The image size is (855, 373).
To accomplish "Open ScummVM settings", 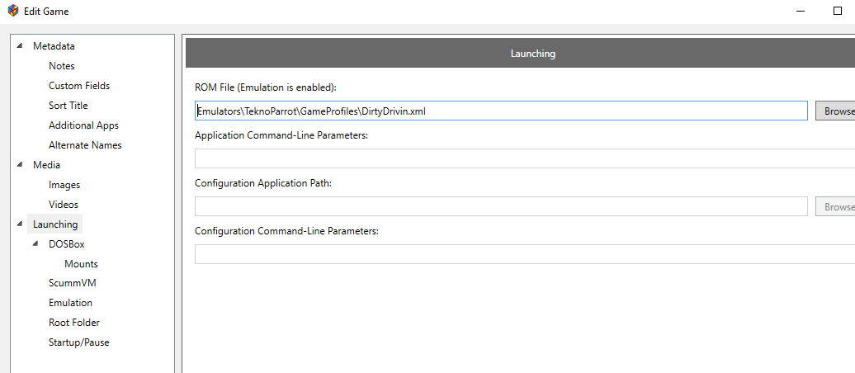I will (x=73, y=283).
